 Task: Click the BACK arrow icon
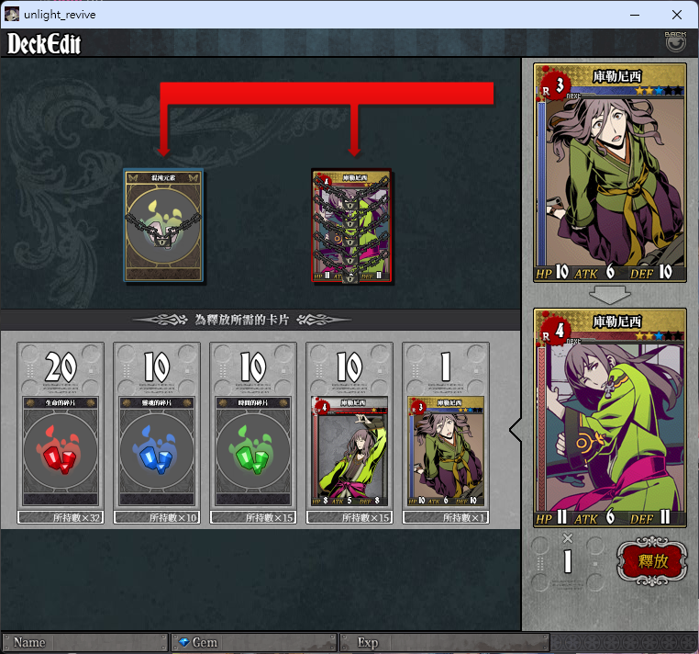pyautogui.click(x=675, y=42)
